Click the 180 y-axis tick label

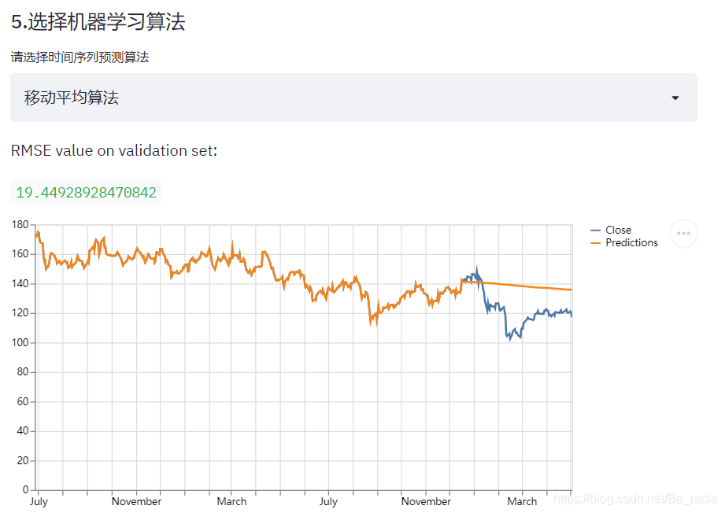click(x=20, y=224)
